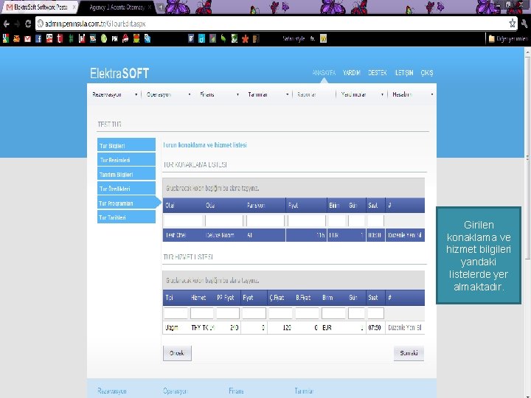Image resolution: width=531 pixels, height=398 pixels.
Task: Switch to the Agency Acenta Otomasyon browser tab
Action: tap(117, 7)
